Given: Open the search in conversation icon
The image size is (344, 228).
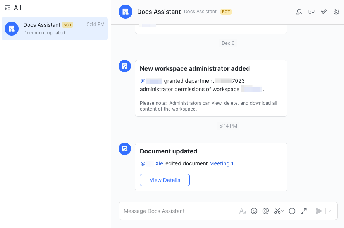Looking at the screenshot, I should (299, 12).
